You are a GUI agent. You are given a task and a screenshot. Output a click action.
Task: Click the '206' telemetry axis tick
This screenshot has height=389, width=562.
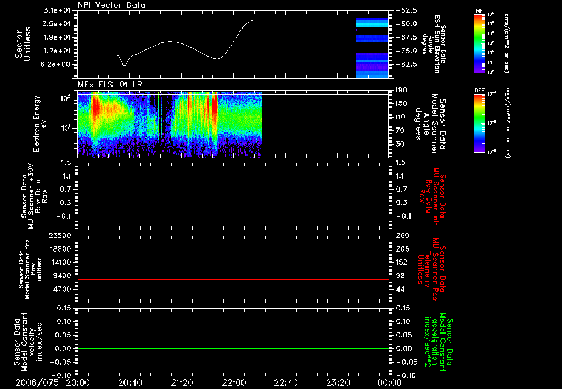[x=402, y=249]
